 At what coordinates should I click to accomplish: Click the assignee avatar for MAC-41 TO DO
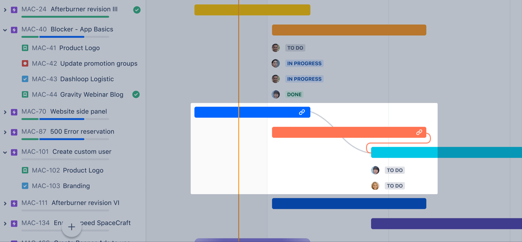pyautogui.click(x=276, y=48)
